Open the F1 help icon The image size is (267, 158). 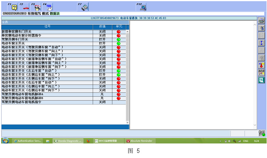(13, 7)
